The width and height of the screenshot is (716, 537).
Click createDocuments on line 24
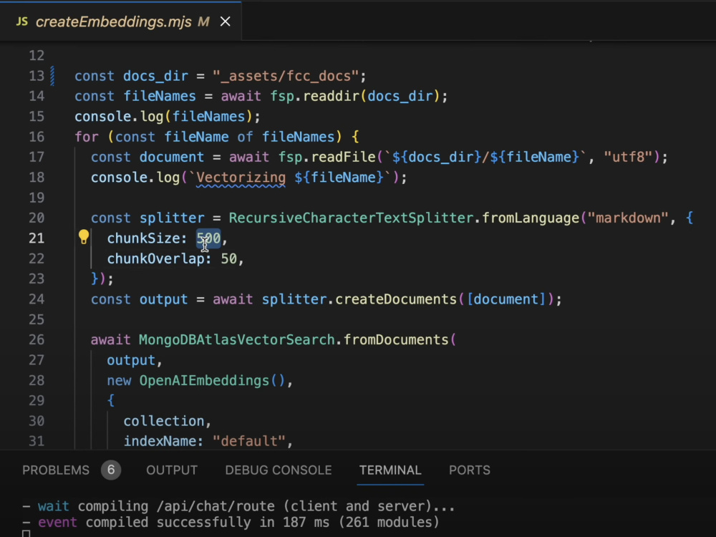[x=396, y=299]
